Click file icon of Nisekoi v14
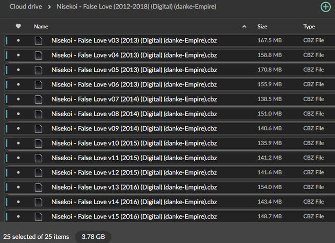335x243 pixels. click(x=38, y=202)
